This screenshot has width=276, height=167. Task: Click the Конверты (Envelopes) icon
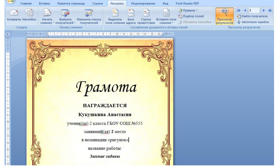13,13
